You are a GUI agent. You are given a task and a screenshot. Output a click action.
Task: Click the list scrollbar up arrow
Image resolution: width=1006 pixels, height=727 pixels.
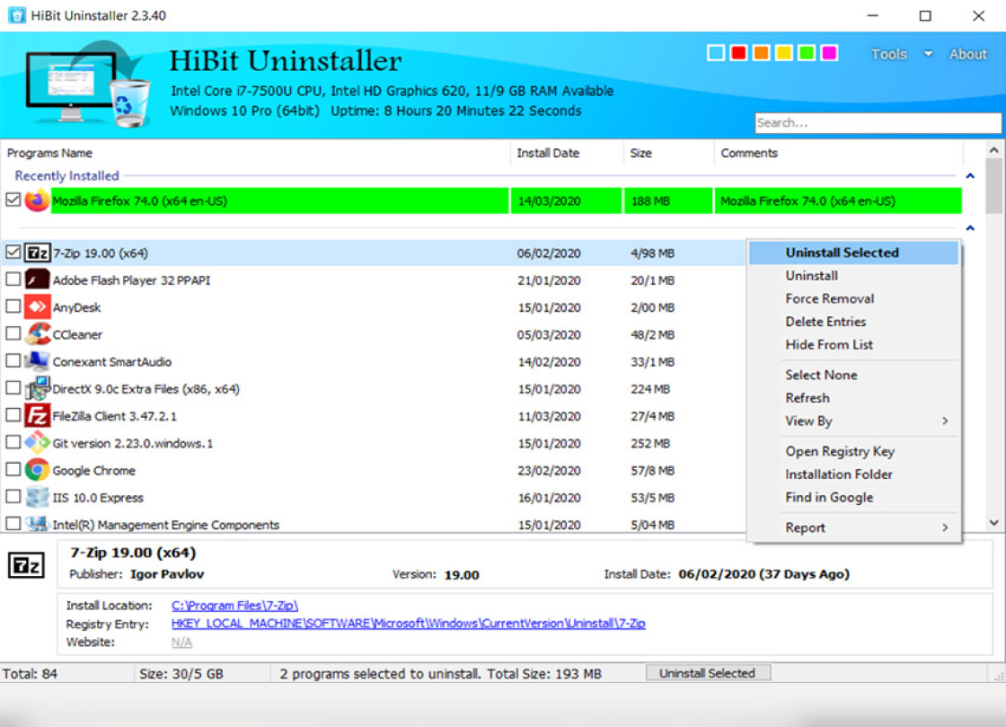coord(993,150)
